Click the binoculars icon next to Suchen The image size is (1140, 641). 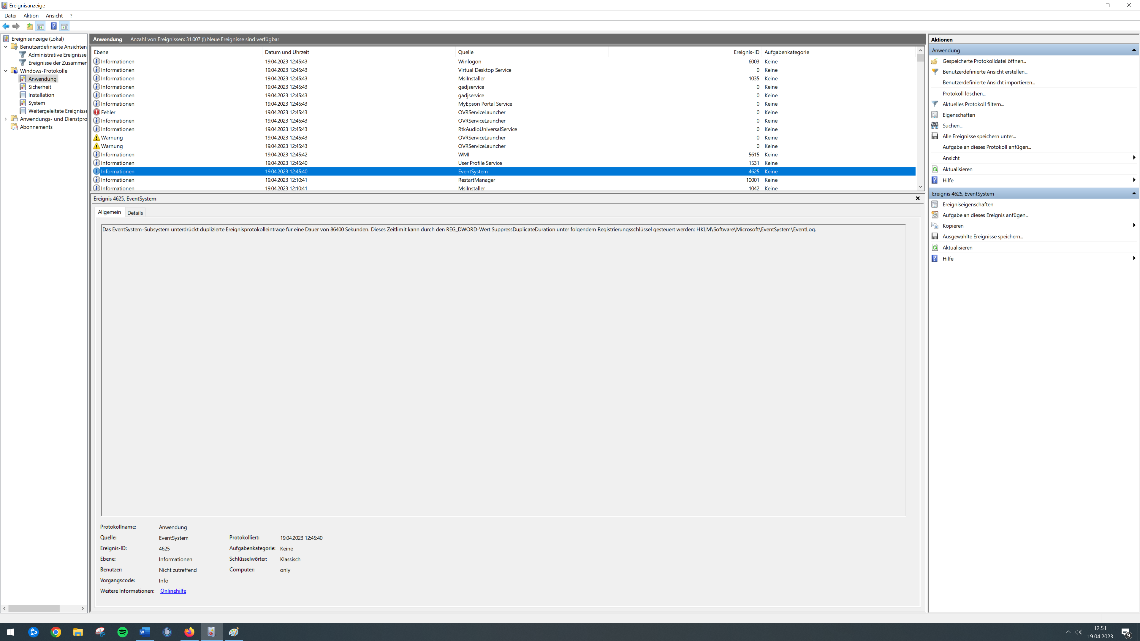935,126
